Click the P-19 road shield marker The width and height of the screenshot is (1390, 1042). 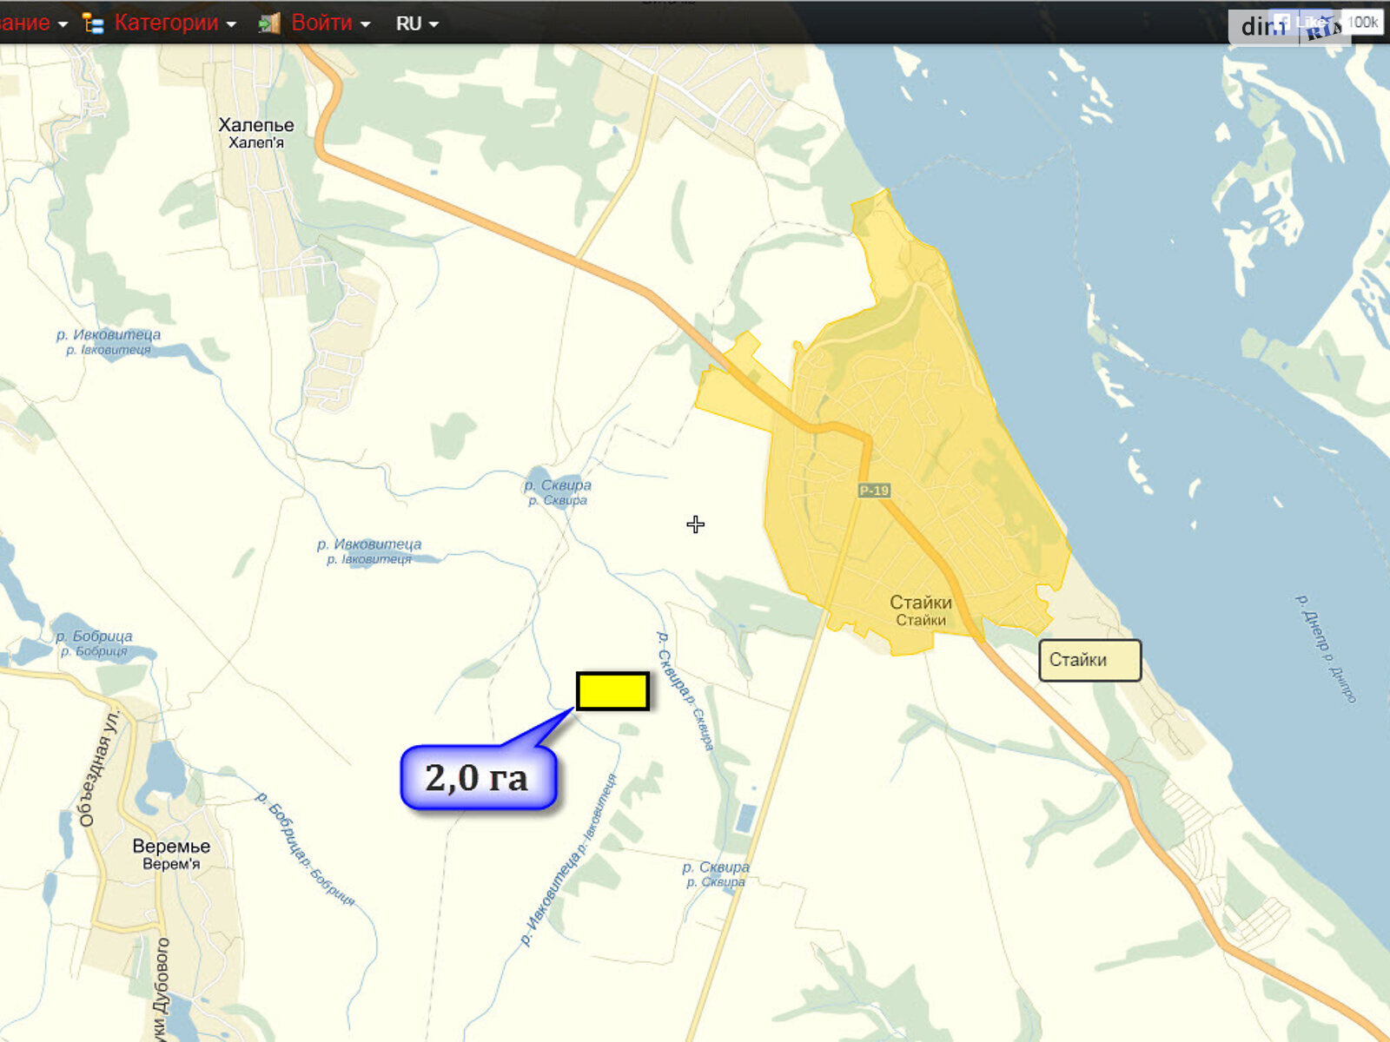pos(874,491)
